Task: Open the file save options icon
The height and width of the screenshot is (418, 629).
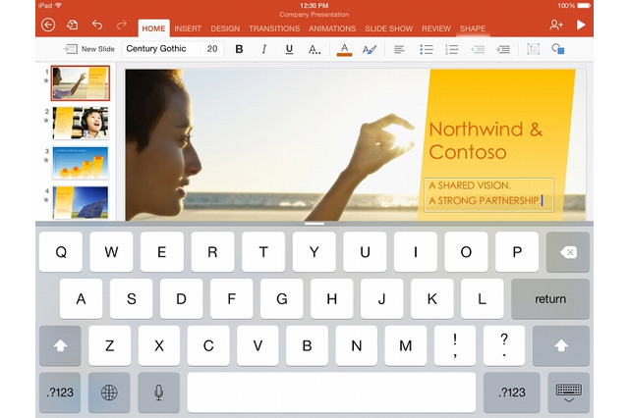Action: (73, 25)
